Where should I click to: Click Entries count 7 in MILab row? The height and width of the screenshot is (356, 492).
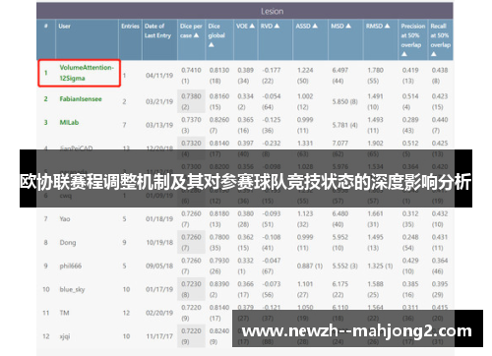tap(124, 125)
